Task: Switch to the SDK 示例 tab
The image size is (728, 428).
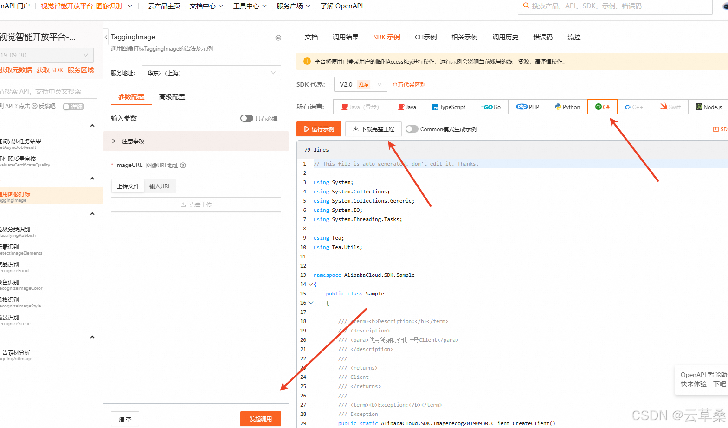Action: (x=387, y=37)
